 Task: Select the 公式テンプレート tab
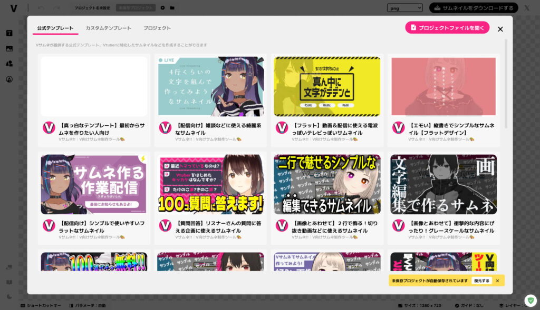[55, 28]
